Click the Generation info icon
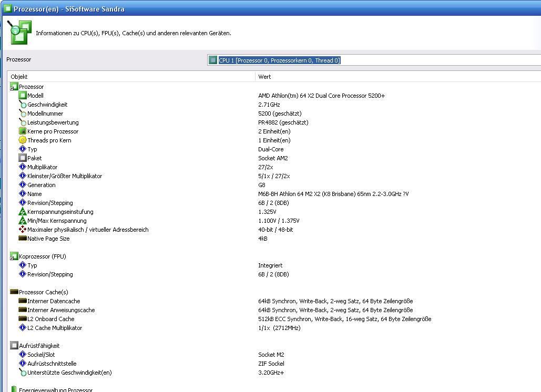The image size is (541, 392). [23, 185]
